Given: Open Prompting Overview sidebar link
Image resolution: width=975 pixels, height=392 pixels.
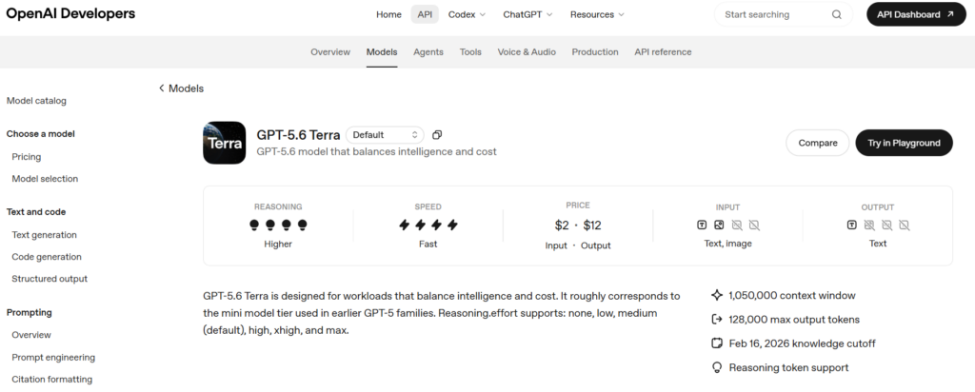Looking at the screenshot, I should pos(31,335).
